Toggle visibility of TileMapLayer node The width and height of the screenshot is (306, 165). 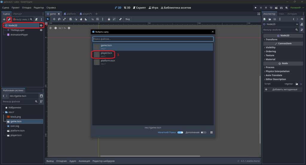41,30
